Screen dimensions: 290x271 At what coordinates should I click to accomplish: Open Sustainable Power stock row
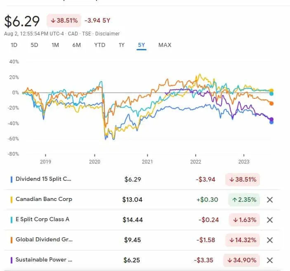coord(141,260)
